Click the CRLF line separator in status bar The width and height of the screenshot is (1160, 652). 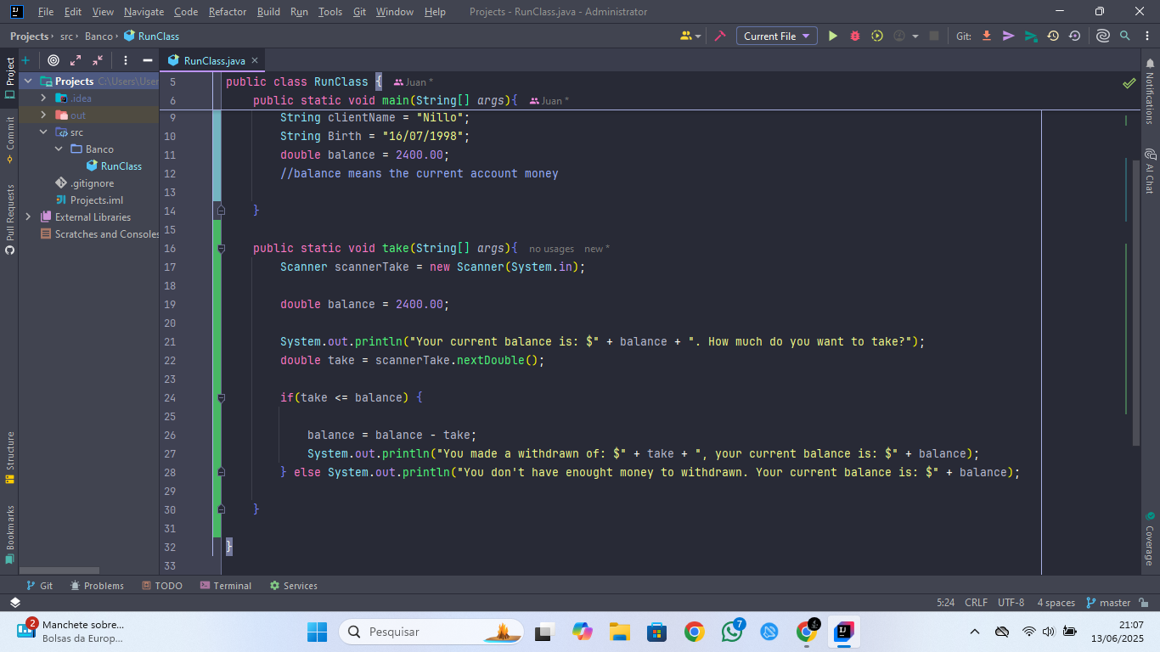pos(976,603)
